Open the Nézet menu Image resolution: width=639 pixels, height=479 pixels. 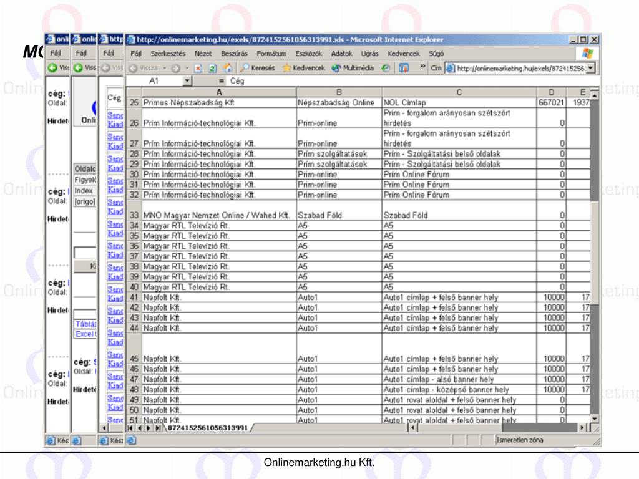(x=203, y=54)
